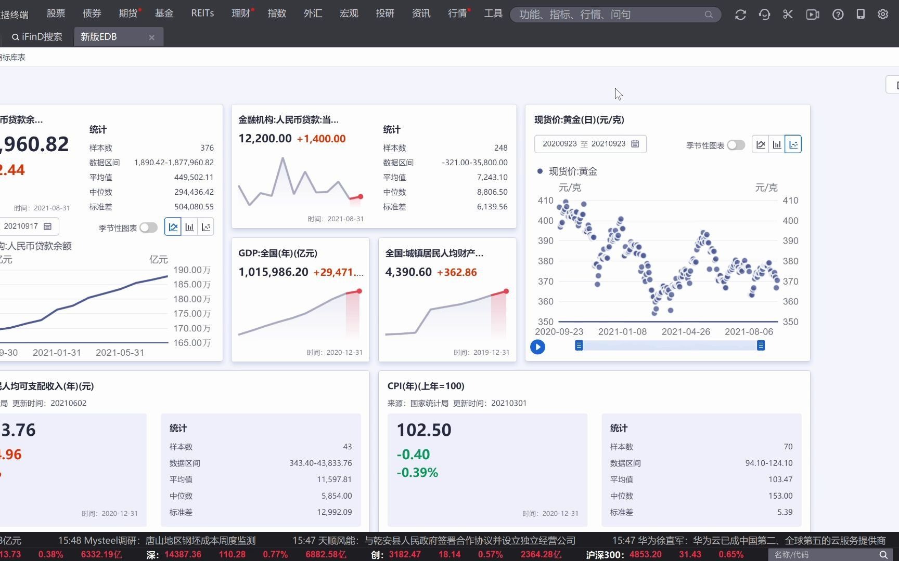Open the 理财 menu
Image resolution: width=899 pixels, height=561 pixels.
241,14
